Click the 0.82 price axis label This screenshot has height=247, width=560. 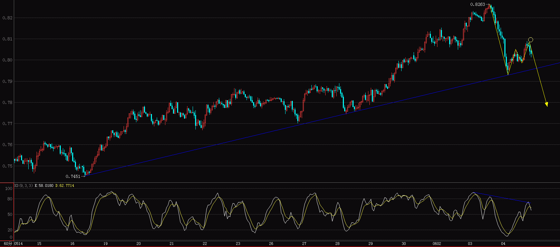[x=7, y=18]
